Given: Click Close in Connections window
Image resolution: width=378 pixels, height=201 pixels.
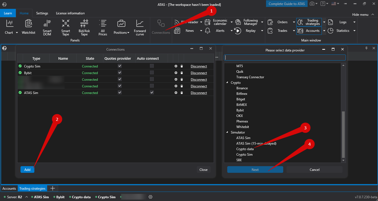Looking at the screenshot, I should pyautogui.click(x=203, y=170).
